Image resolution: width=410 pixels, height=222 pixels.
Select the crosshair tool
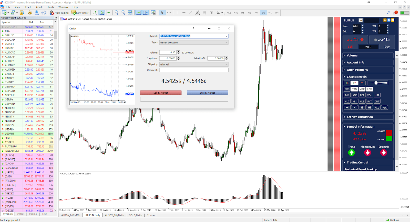[x=169, y=13]
